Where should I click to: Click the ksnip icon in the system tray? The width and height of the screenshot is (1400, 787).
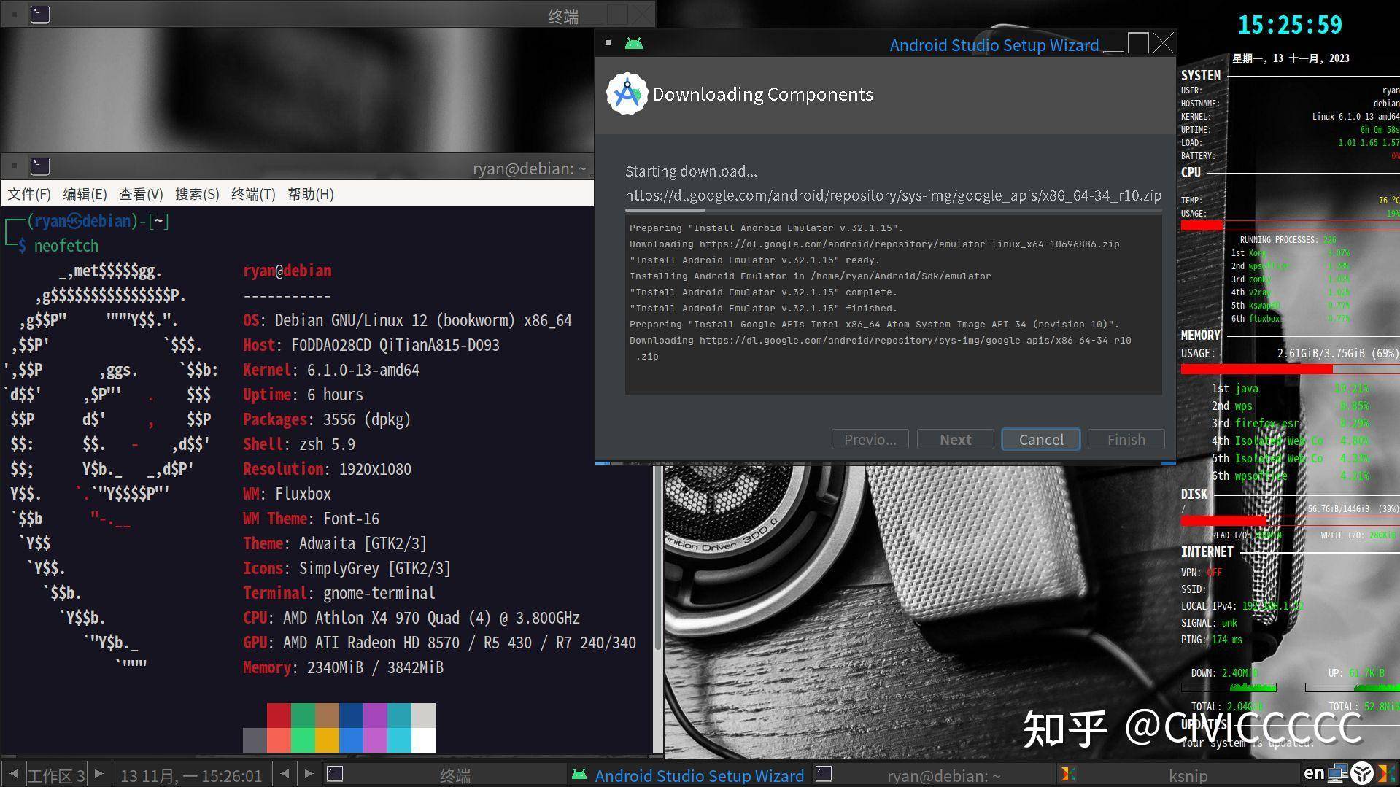point(1386,773)
